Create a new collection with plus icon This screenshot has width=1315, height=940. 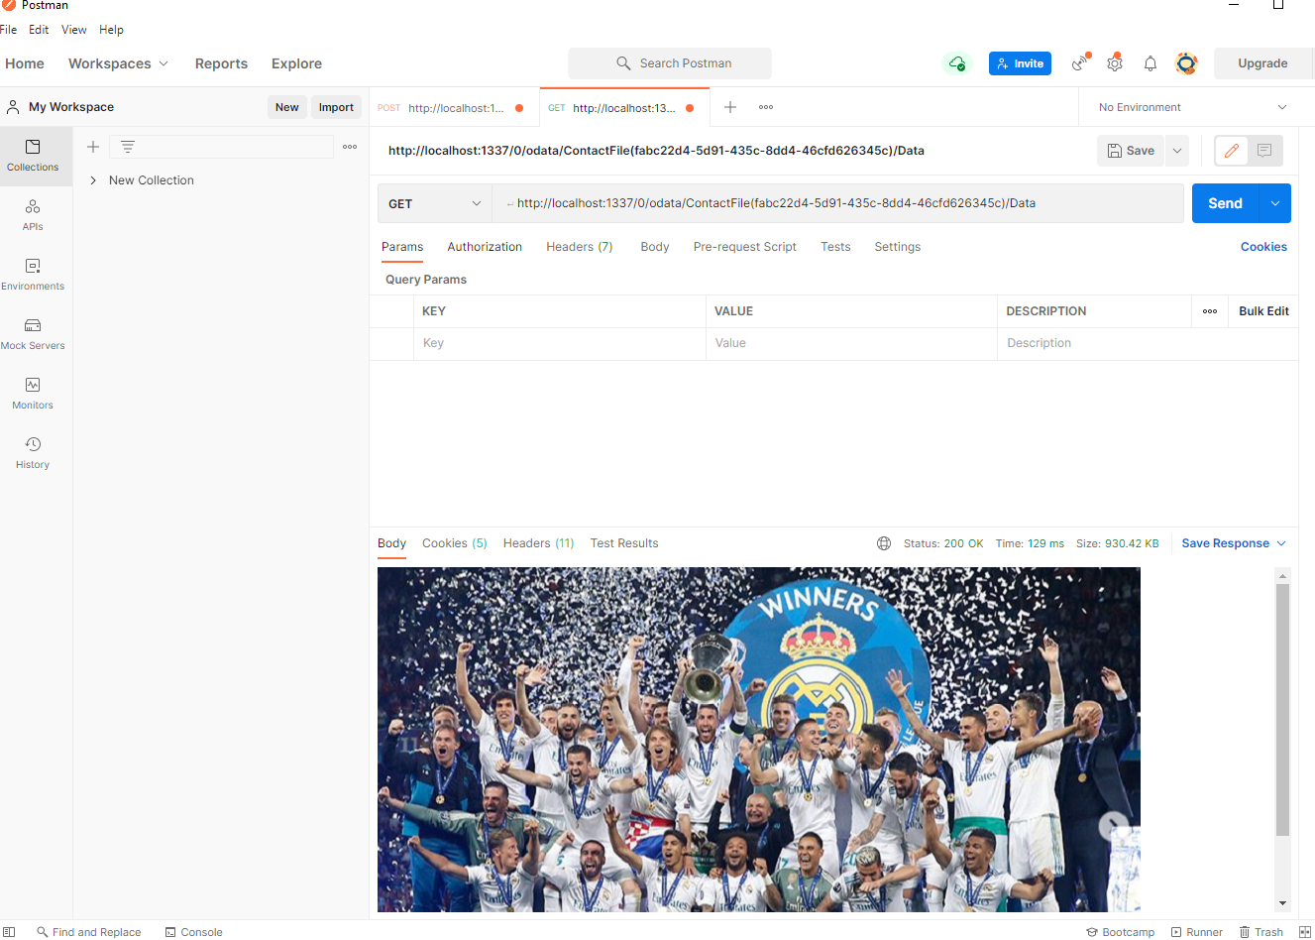[x=93, y=147]
